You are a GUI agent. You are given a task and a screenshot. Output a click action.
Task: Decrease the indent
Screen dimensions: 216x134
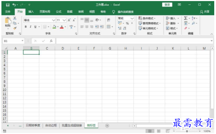(x=97, y=27)
